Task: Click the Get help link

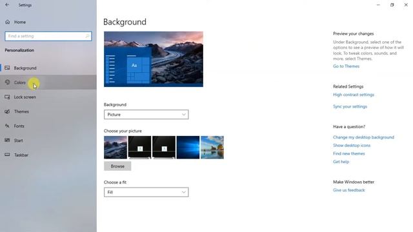Action: 341,162
